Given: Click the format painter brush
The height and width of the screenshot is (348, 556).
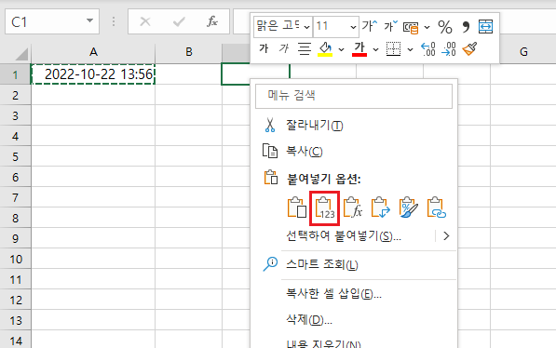Looking at the screenshot, I should [x=469, y=49].
